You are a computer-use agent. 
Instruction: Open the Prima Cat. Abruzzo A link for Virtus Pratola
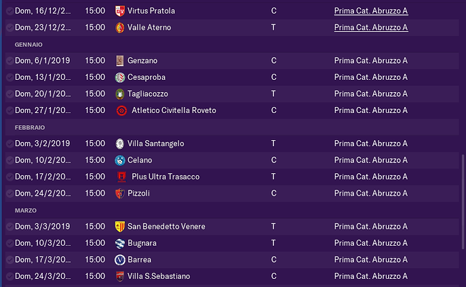tap(371, 11)
